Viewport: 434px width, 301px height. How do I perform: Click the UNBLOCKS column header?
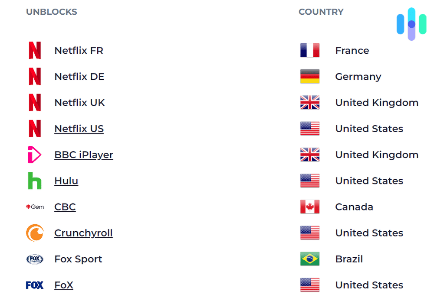point(52,12)
